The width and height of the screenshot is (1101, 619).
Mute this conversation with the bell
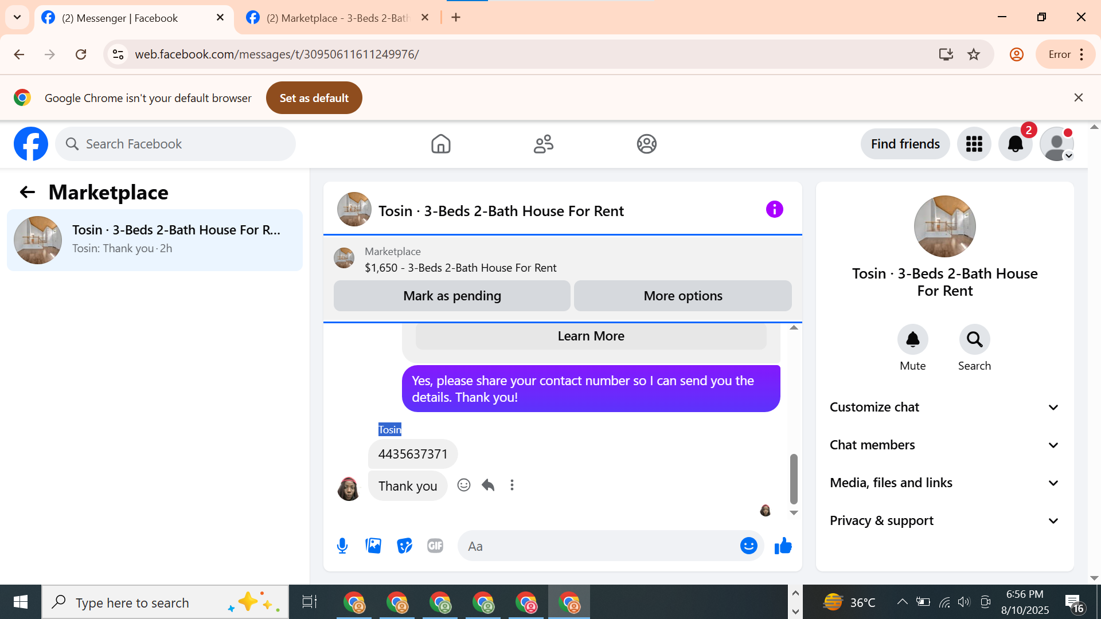pyautogui.click(x=912, y=340)
